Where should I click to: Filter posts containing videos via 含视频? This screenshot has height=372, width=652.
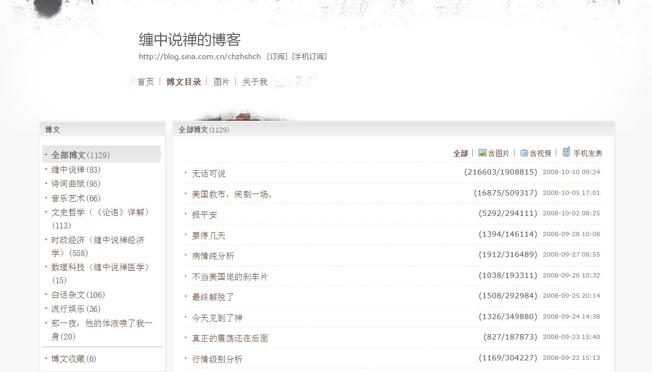[x=540, y=153]
